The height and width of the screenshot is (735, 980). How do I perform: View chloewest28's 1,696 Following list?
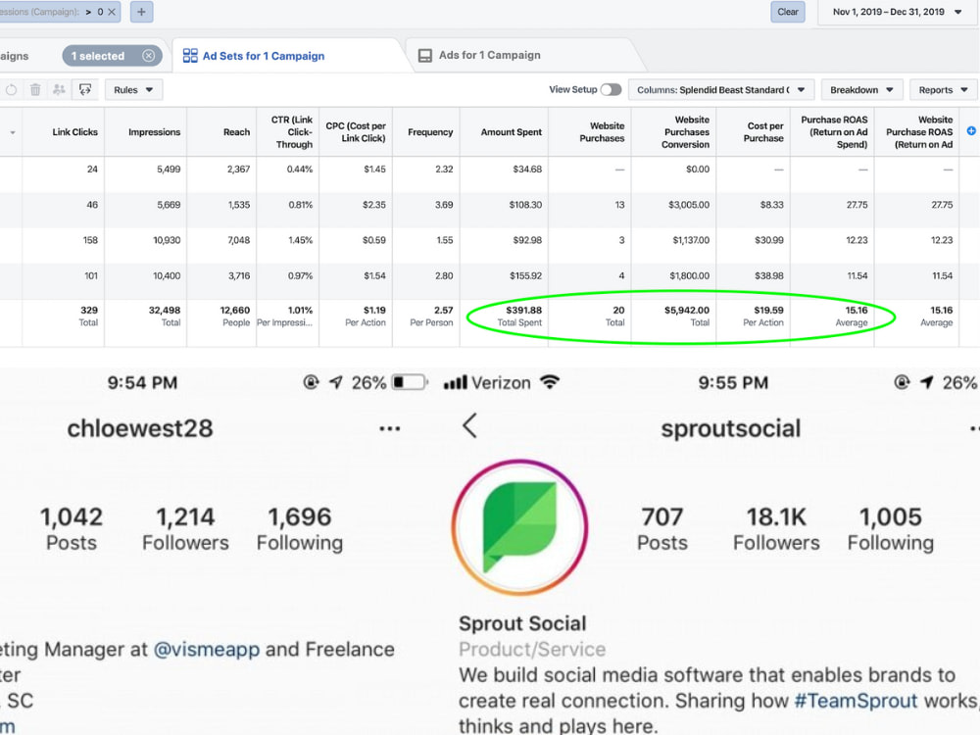coord(300,529)
